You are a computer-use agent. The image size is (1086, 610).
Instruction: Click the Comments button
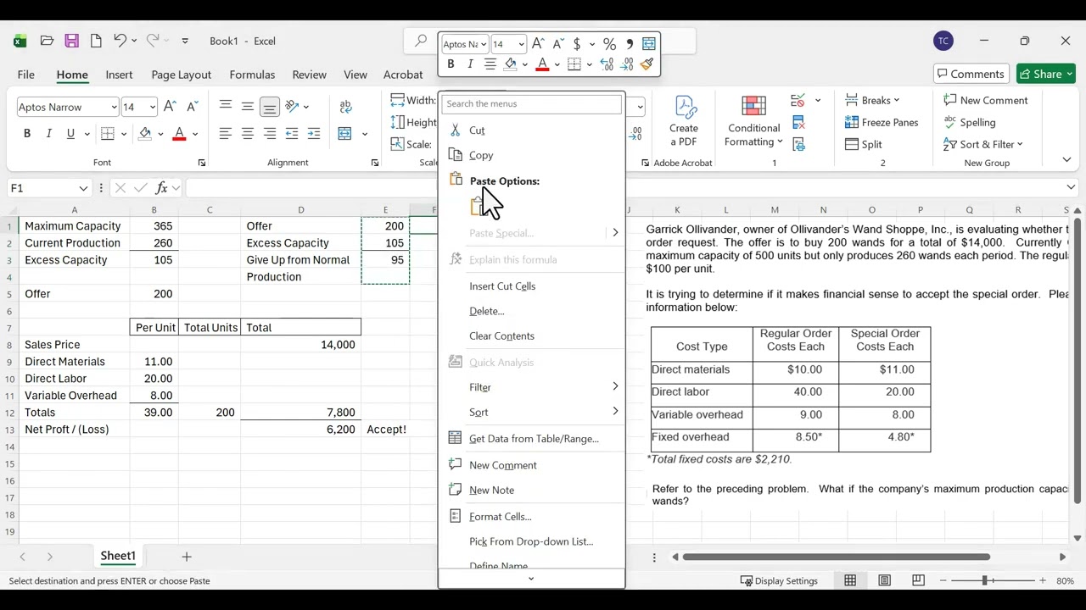tap(971, 74)
